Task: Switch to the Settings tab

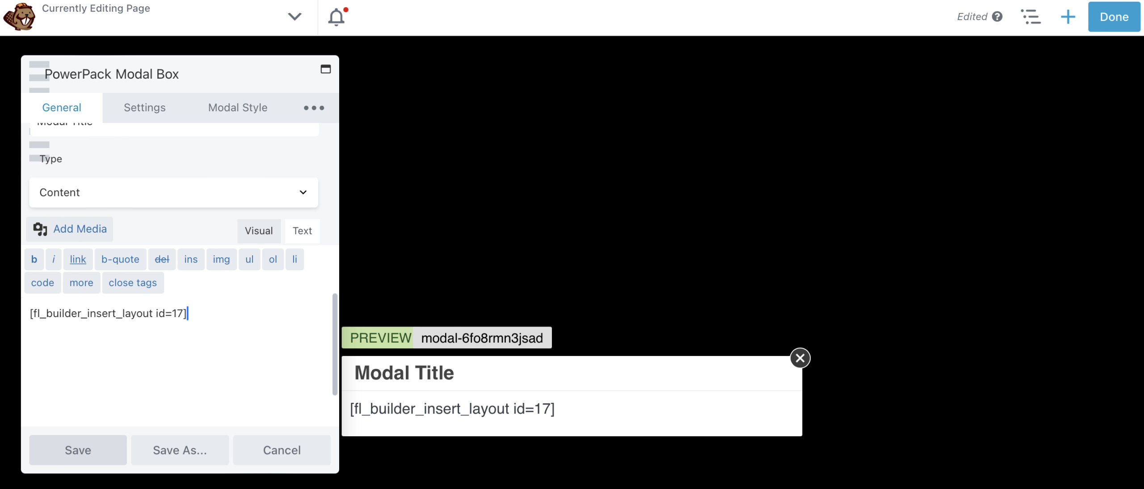Action: 144,108
